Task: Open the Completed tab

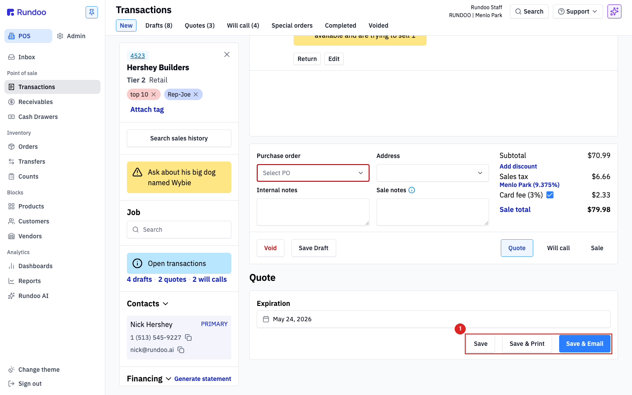Action: [x=341, y=25]
